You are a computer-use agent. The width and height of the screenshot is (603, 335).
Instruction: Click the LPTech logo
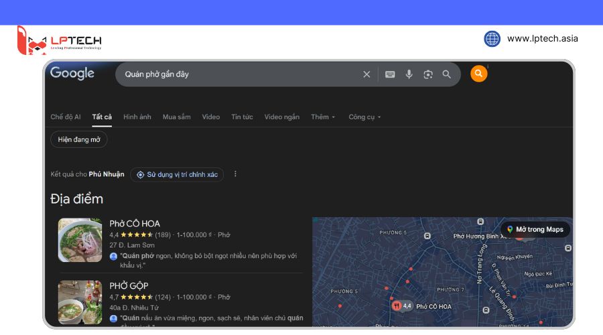pos(60,40)
